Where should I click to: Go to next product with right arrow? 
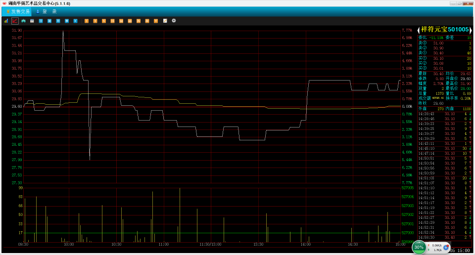click(471, 30)
